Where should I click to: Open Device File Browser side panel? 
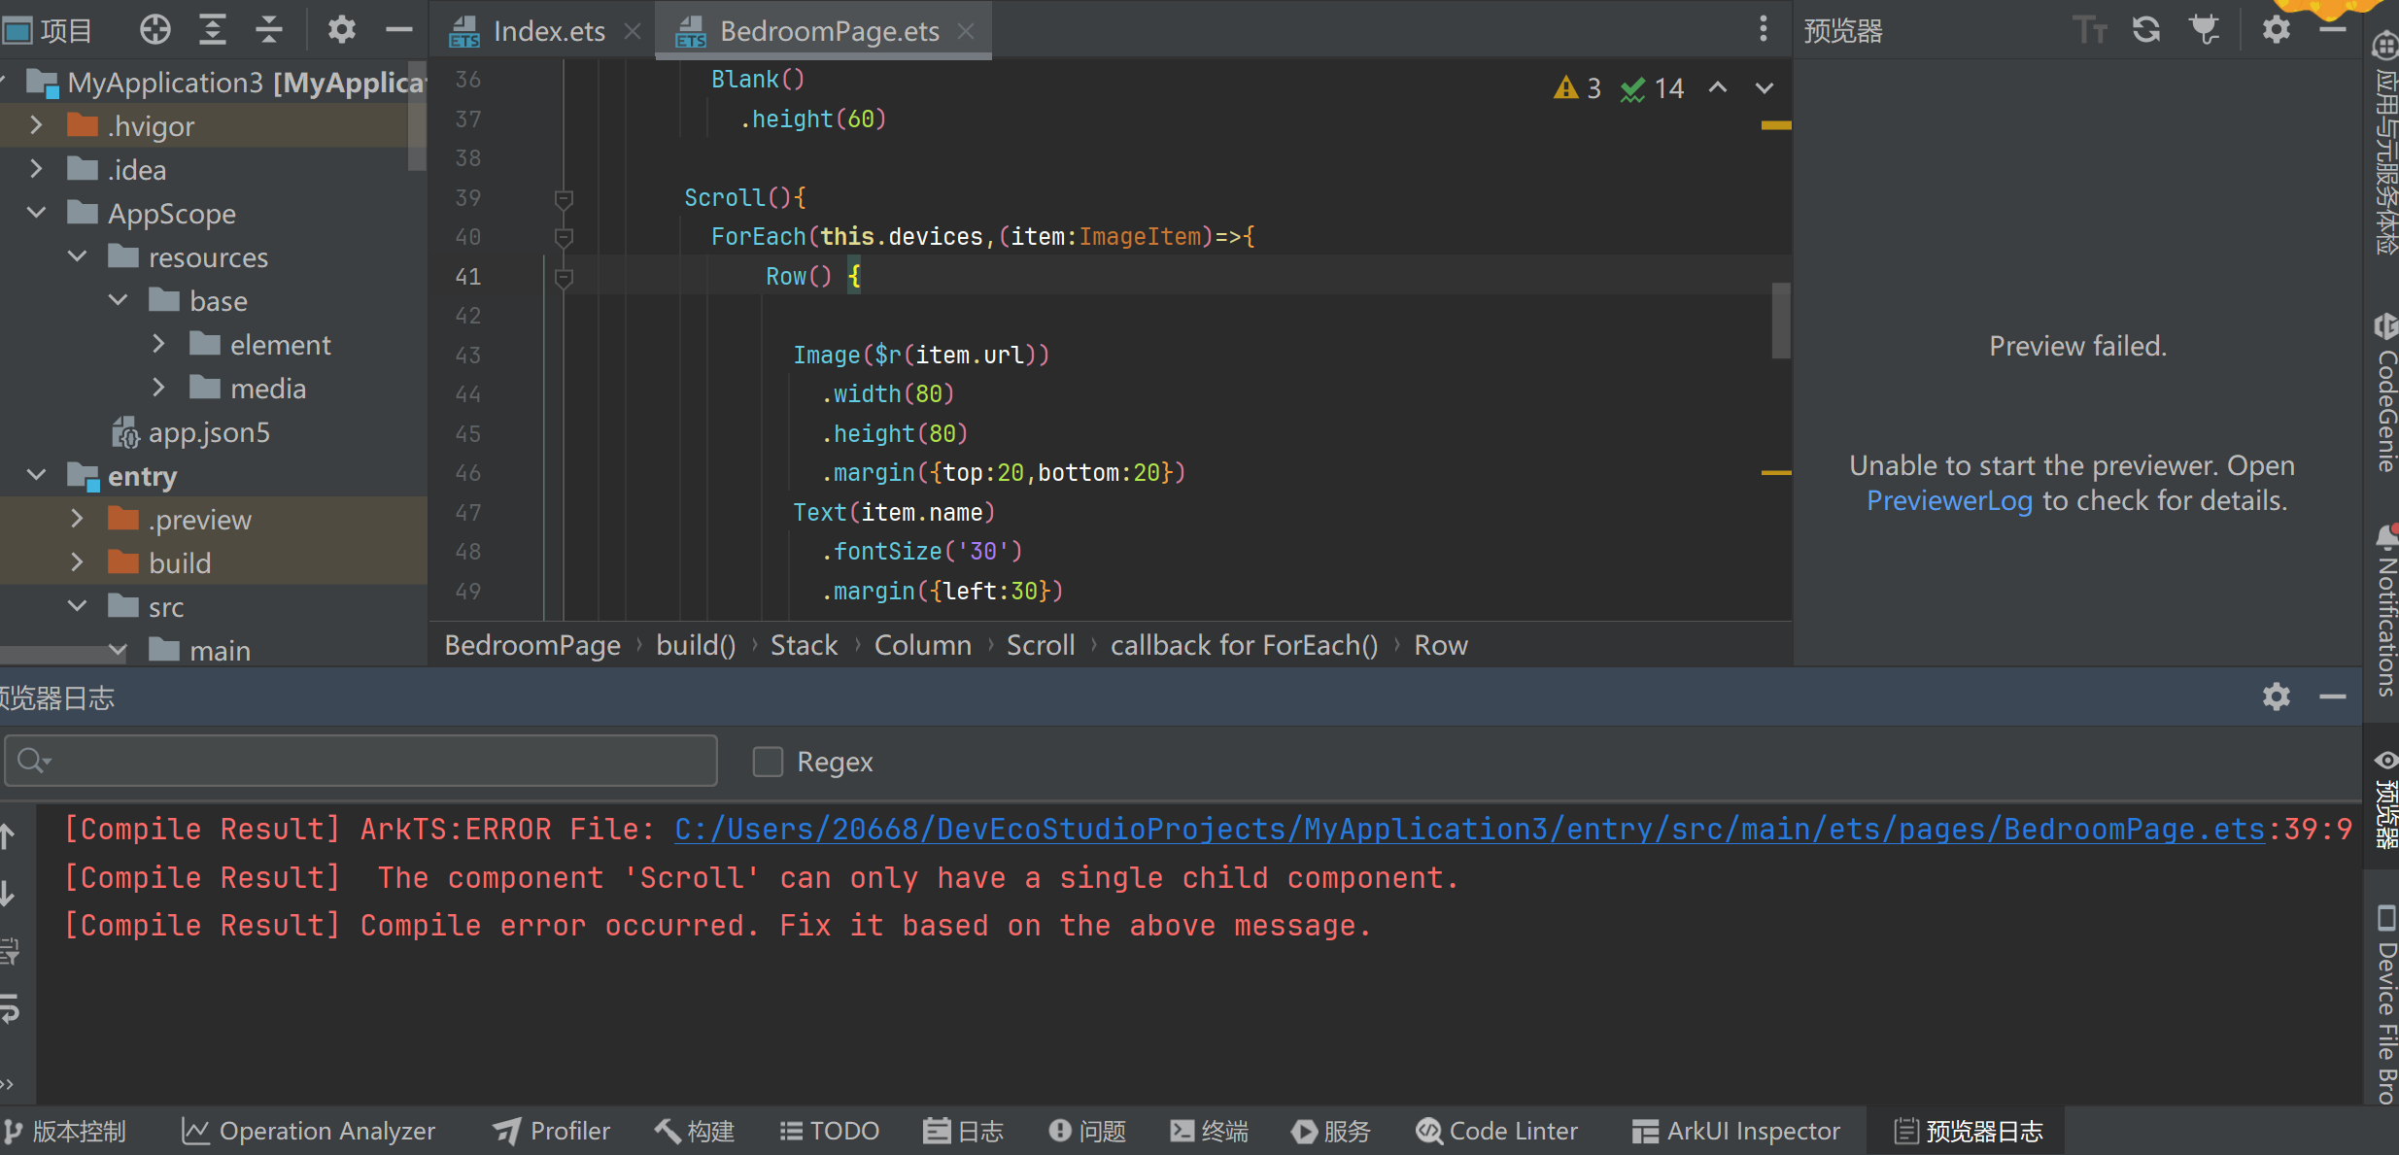[2385, 1005]
